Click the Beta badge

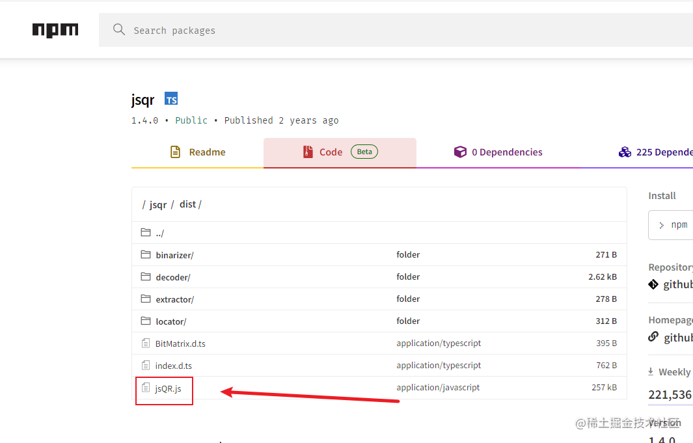[x=364, y=152]
